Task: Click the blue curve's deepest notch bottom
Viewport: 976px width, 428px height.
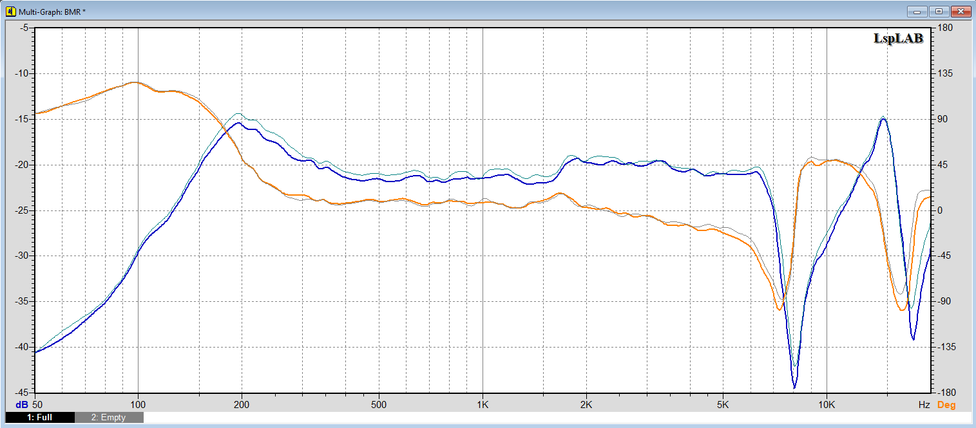Action: click(794, 387)
